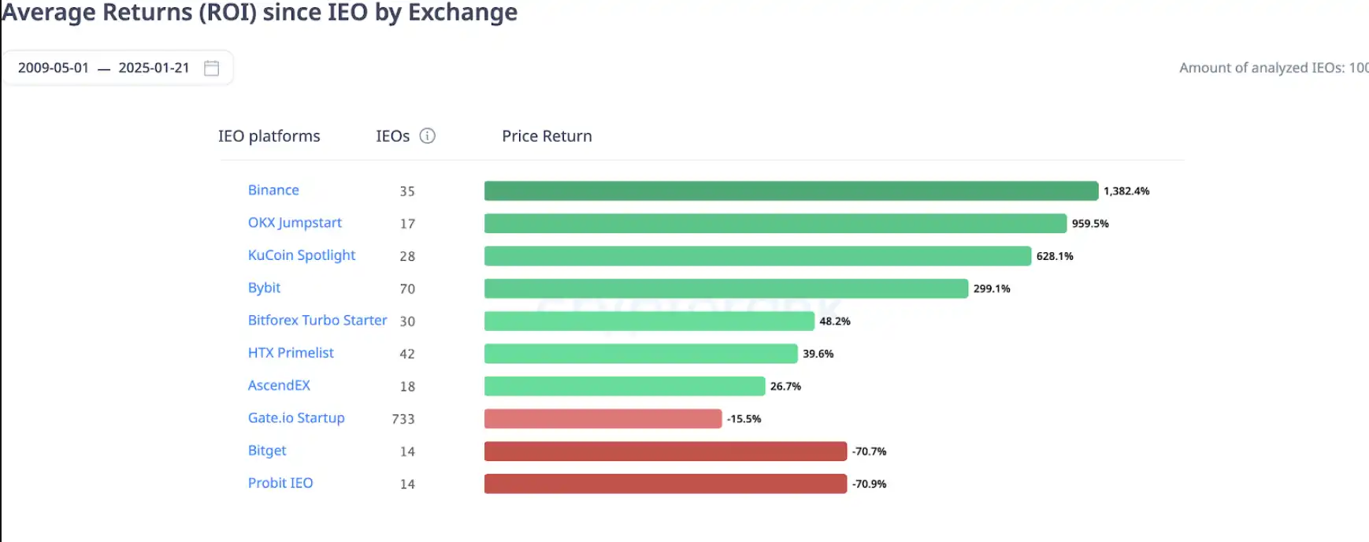This screenshot has width=1369, height=542.
Task: Open the OKX Jumpstart link
Action: pyautogui.click(x=295, y=223)
